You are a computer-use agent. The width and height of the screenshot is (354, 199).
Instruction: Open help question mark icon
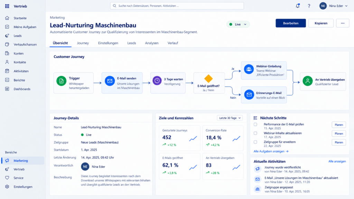click(x=309, y=6)
